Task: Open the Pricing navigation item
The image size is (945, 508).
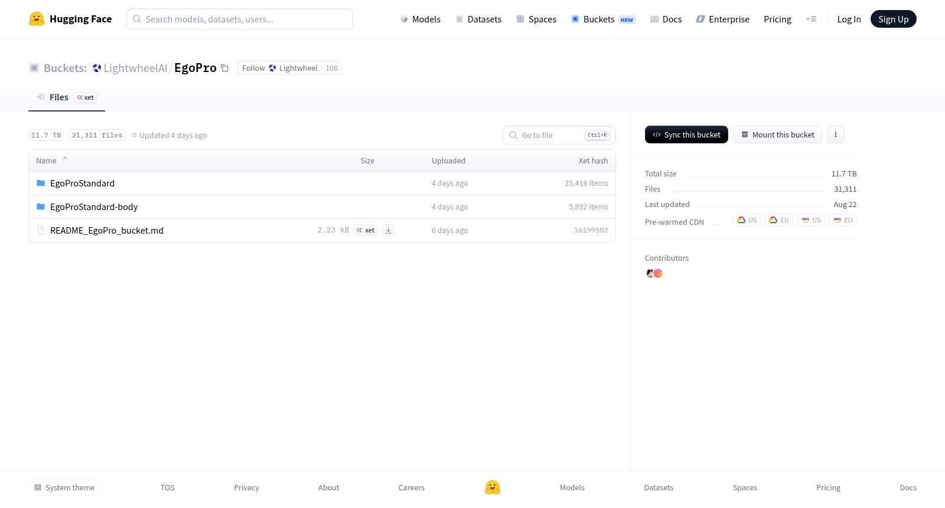Action: [777, 19]
